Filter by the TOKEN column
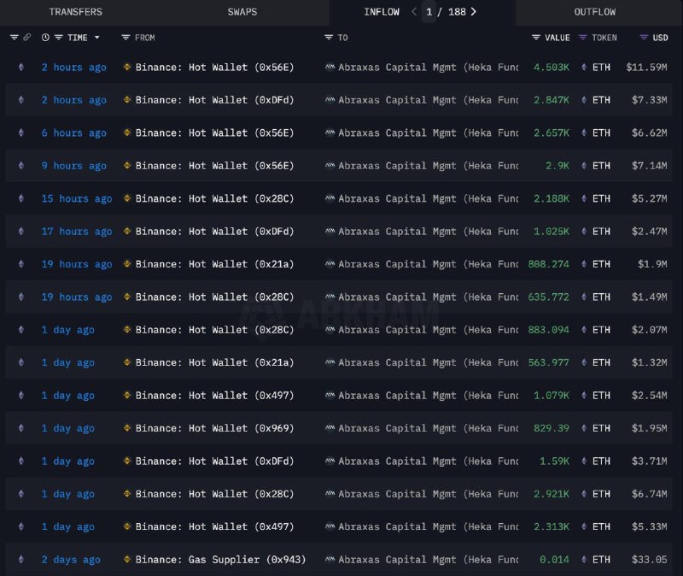 (583, 38)
